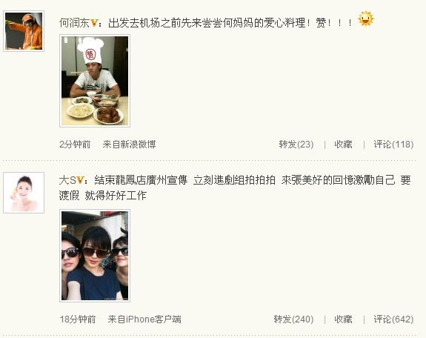Open 评论(642) on 大S's post
This screenshot has width=426, height=338.
tap(393, 319)
